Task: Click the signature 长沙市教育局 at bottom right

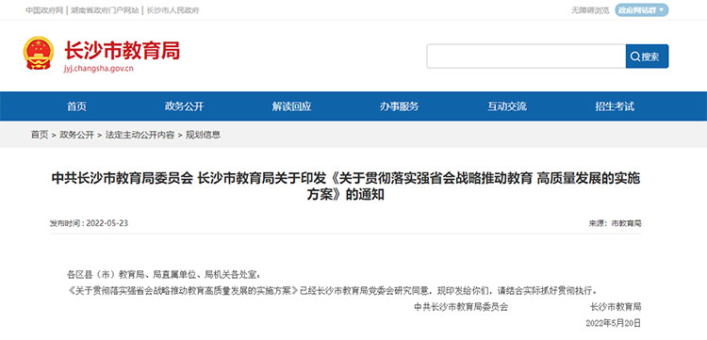Action: pos(615,307)
